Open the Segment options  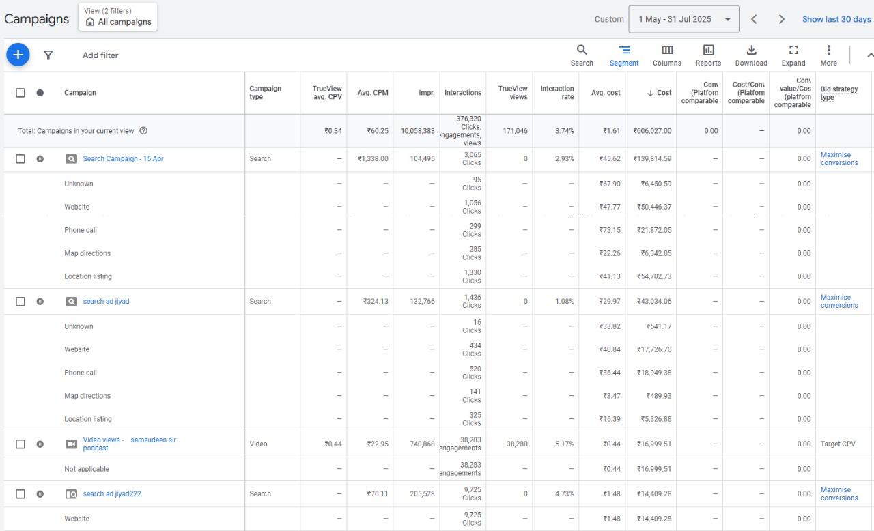click(x=624, y=55)
